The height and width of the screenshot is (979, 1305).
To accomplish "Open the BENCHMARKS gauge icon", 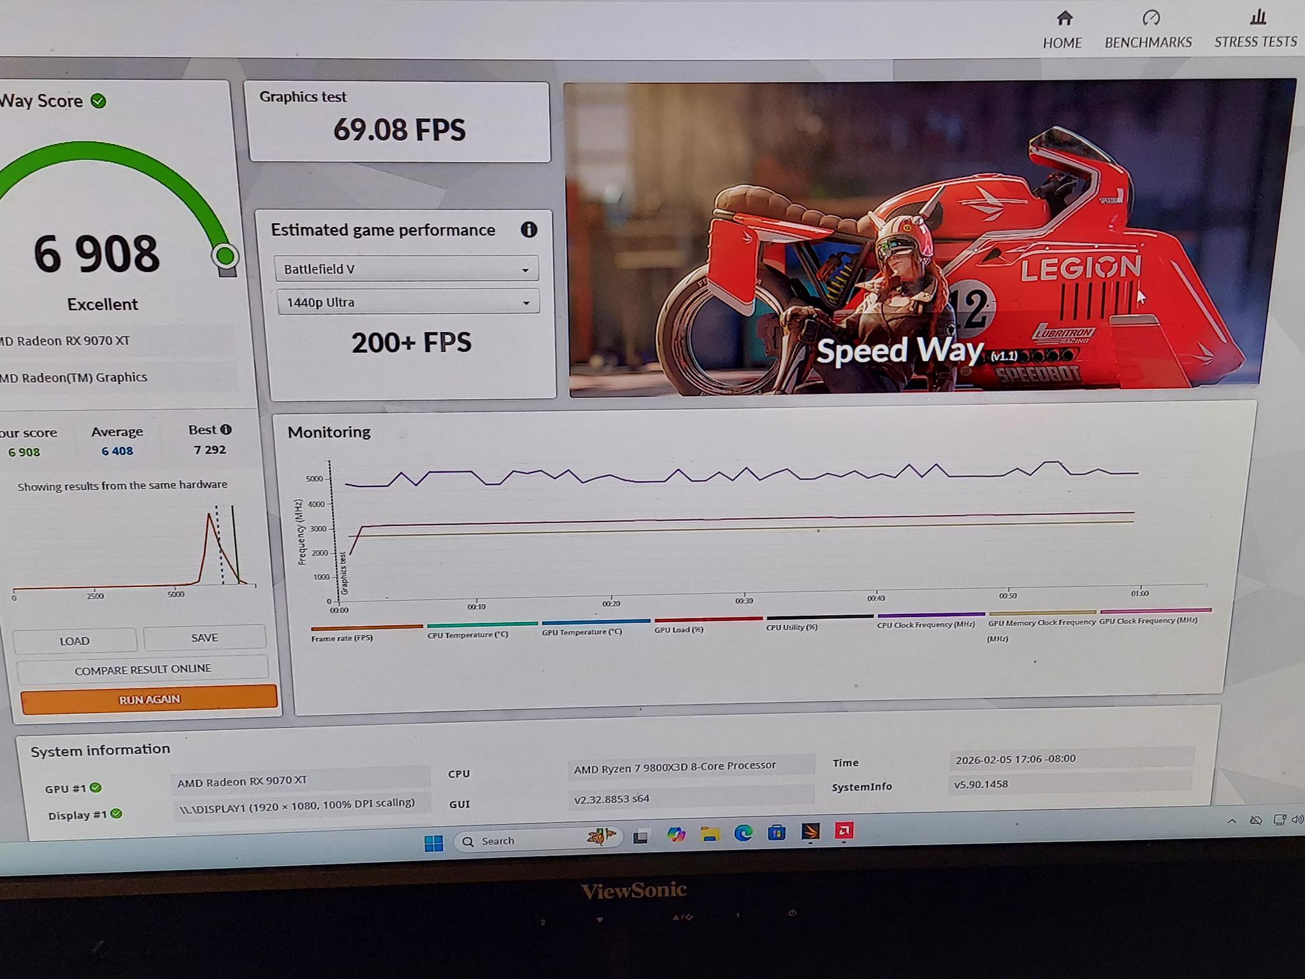I will point(1151,18).
